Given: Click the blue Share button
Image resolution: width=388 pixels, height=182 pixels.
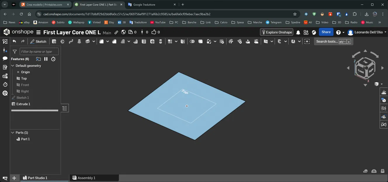Looking at the screenshot, I should (326, 32).
